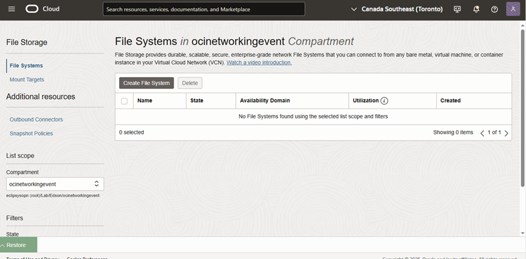Go to previous page arrow in pagination
The image size is (526, 259).
coord(482,133)
